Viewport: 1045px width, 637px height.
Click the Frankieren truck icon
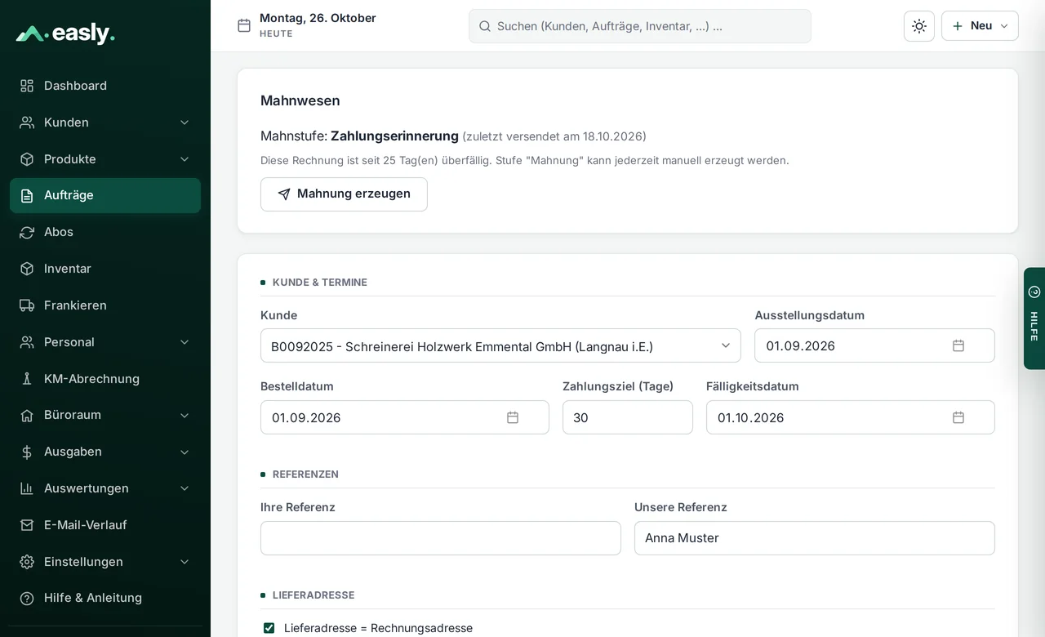pos(27,305)
